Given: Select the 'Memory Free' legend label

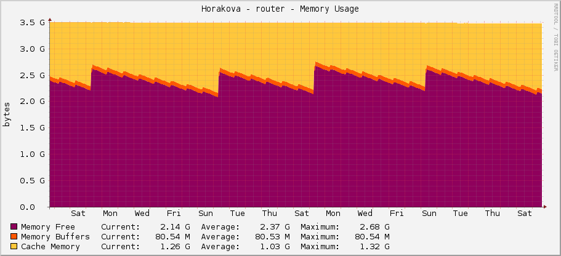Looking at the screenshot, I should pos(48,226).
